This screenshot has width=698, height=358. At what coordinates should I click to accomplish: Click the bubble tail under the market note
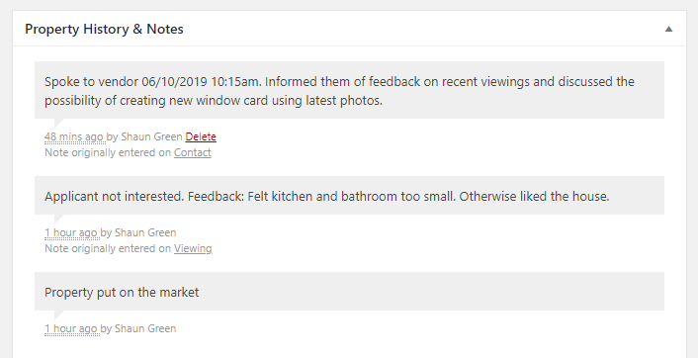[58, 314]
